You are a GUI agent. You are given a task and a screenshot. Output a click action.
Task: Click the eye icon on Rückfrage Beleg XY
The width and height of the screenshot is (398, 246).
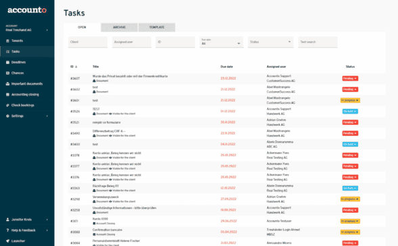tap(110, 191)
